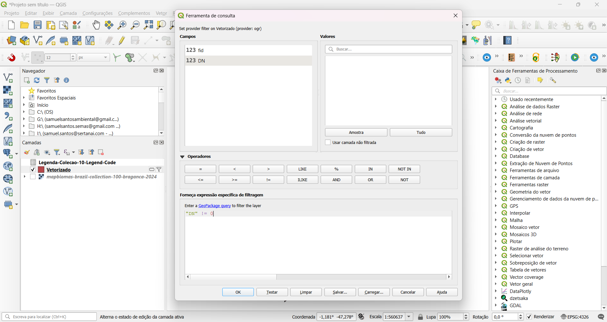
Task: Enable 'Usar camada não filtrada' checkbox
Action: point(328,142)
